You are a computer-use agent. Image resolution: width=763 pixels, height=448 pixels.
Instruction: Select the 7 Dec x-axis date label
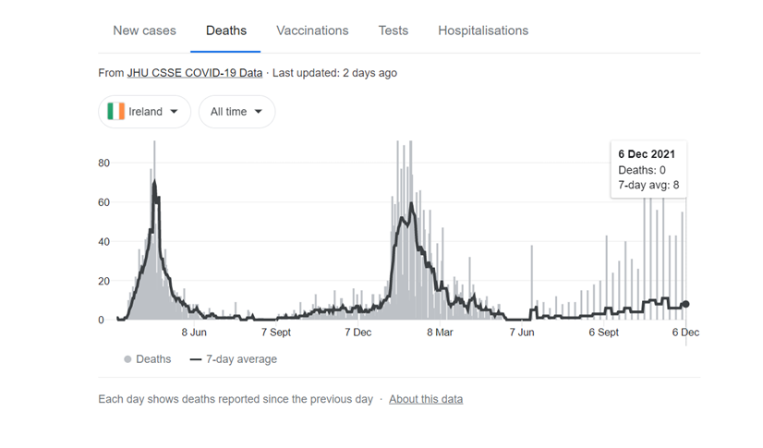[x=357, y=333]
